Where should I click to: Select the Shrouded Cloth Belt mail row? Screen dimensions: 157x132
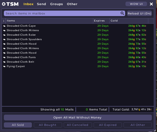[78, 62]
